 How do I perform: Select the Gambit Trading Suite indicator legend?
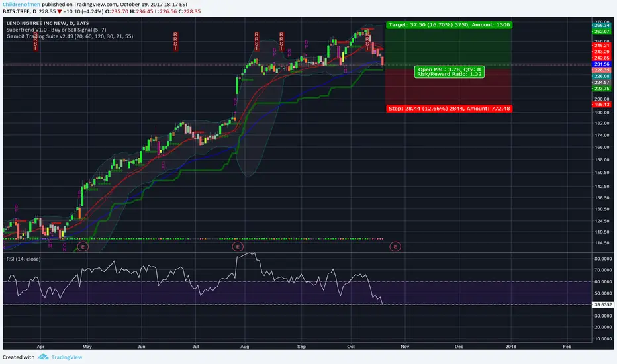pos(70,36)
